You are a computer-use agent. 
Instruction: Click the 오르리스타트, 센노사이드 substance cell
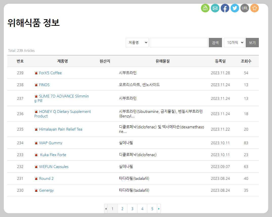point(139,85)
